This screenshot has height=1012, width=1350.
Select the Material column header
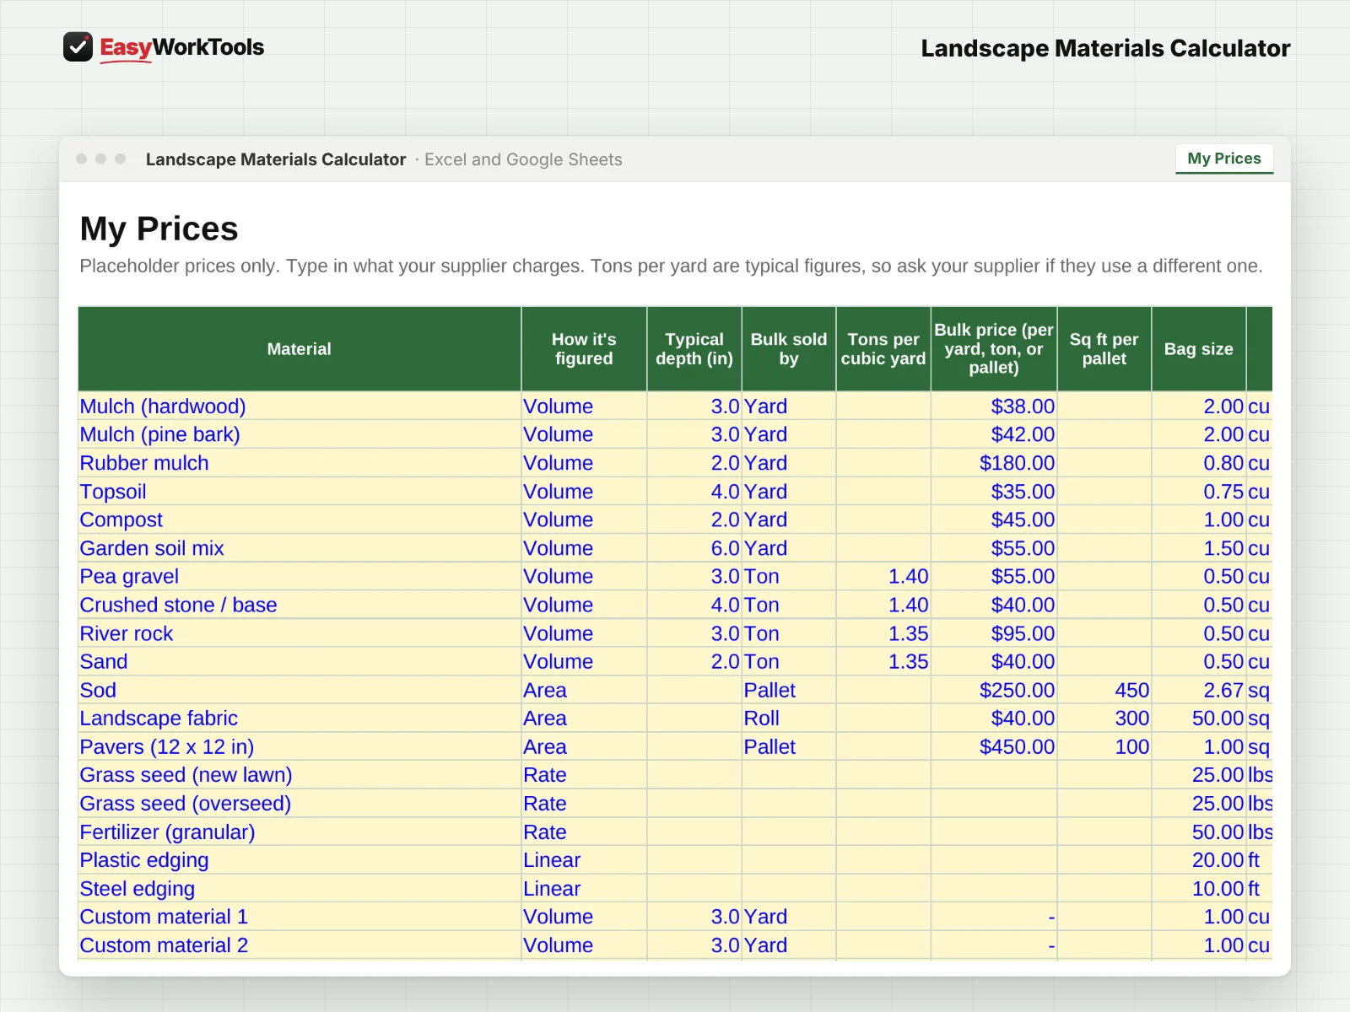click(x=300, y=349)
